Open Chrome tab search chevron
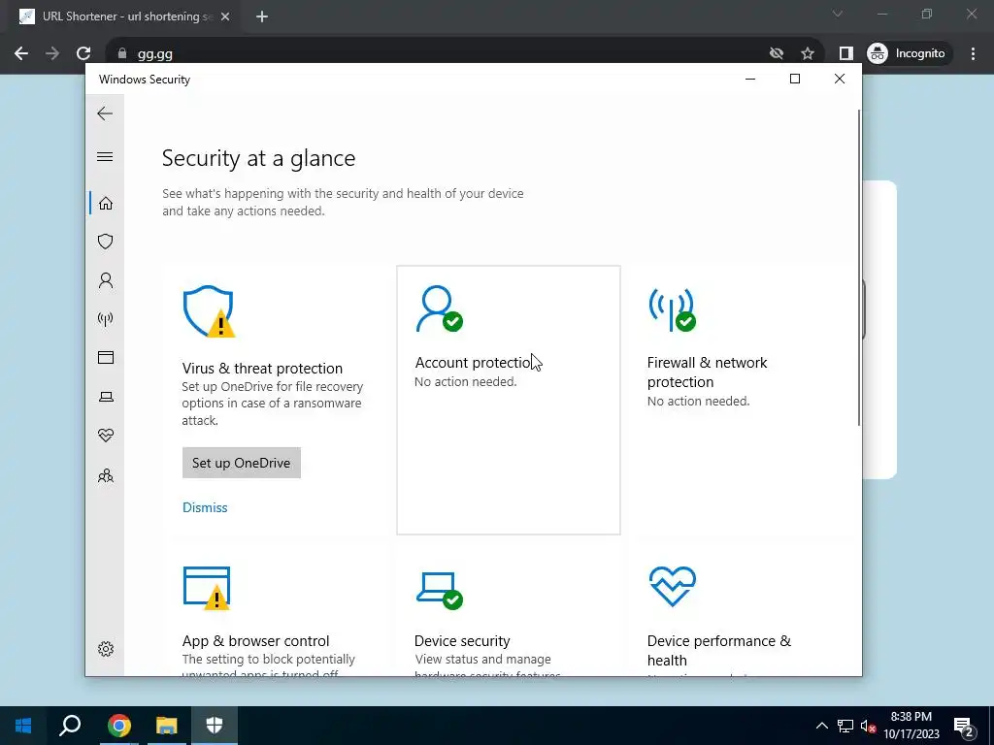Screen dimensions: 994x745 tap(838, 14)
